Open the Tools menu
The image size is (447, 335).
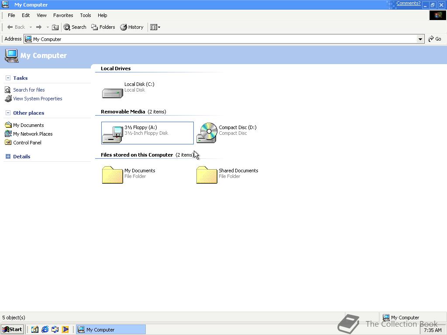point(86,15)
